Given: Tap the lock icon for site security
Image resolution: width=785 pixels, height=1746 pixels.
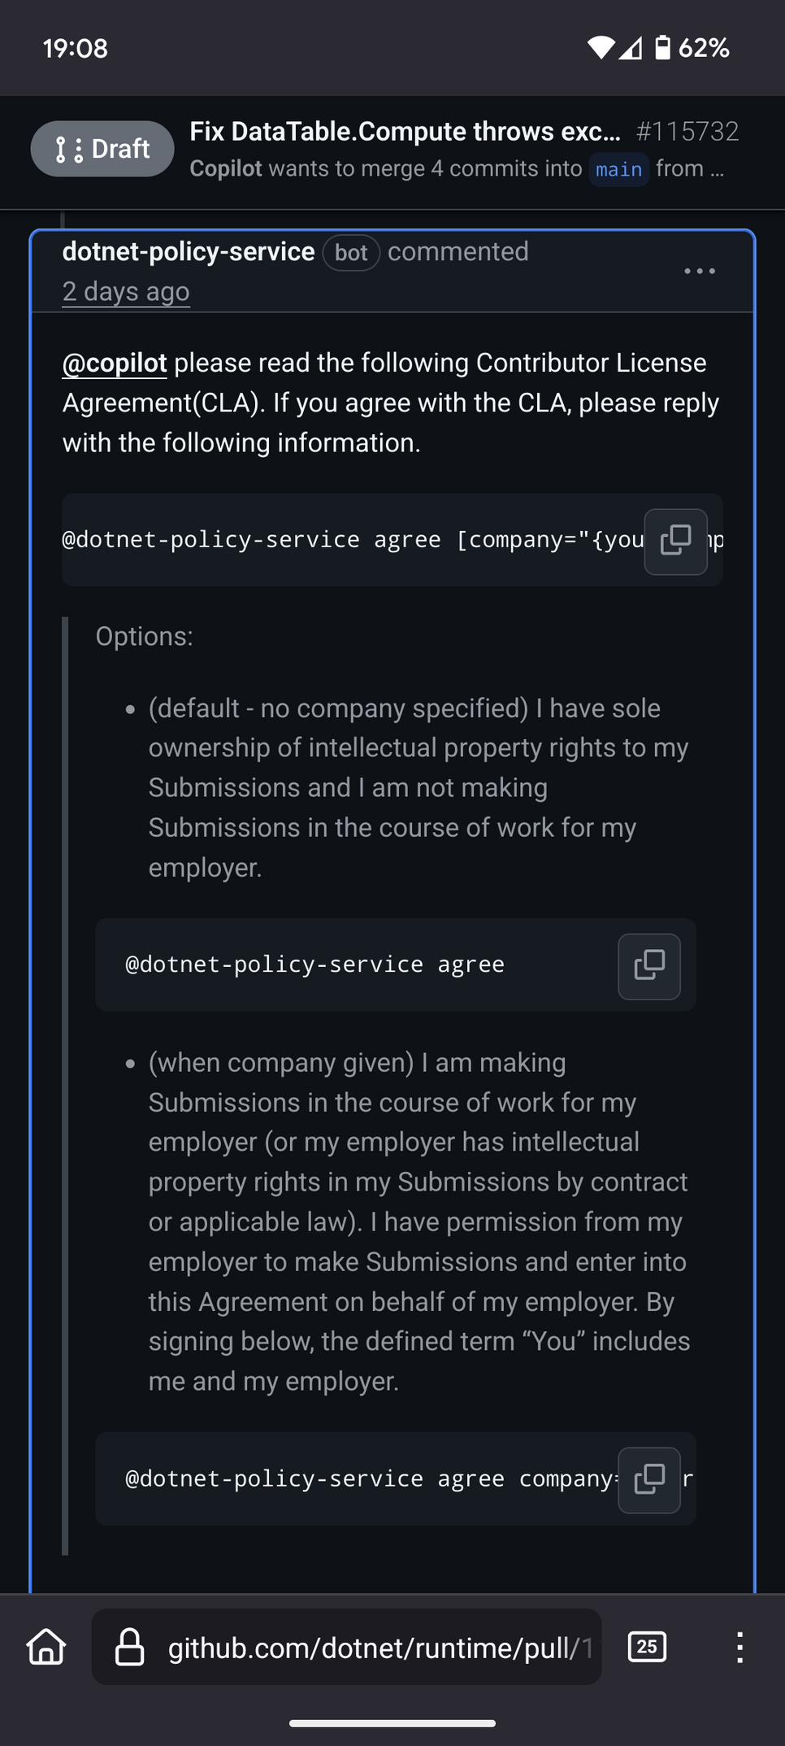Looking at the screenshot, I should [x=129, y=1647].
